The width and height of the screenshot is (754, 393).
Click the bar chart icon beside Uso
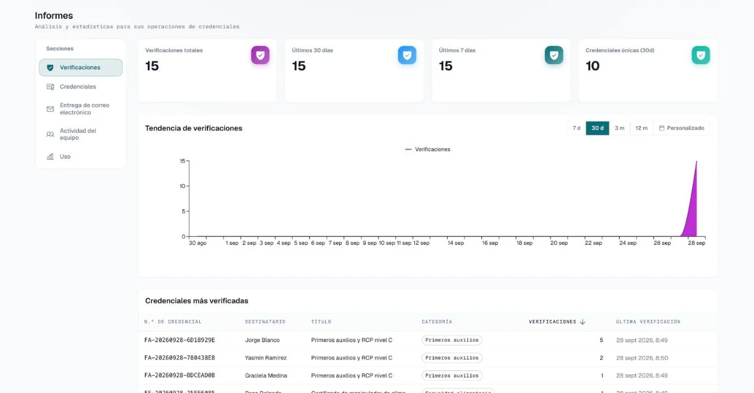[50, 156]
